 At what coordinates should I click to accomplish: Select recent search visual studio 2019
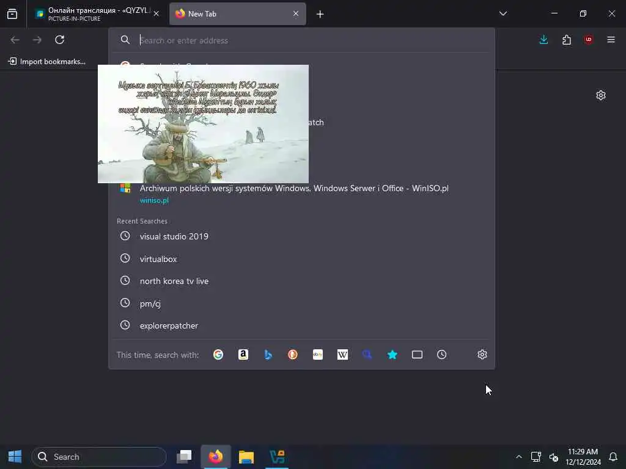tap(301, 236)
